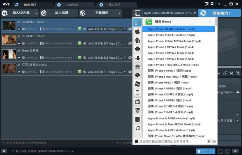This screenshot has height=155, width=242.
Task: Click the magic wand effects icon
Action: click(x=238, y=73)
